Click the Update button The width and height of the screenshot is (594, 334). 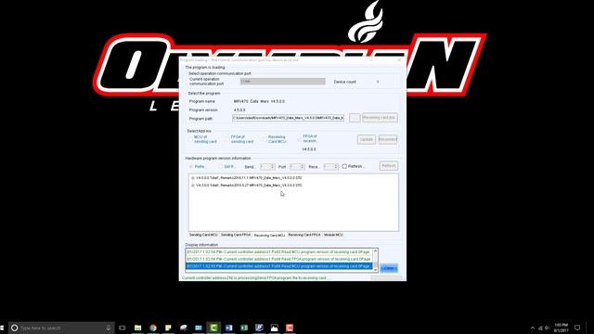point(367,139)
